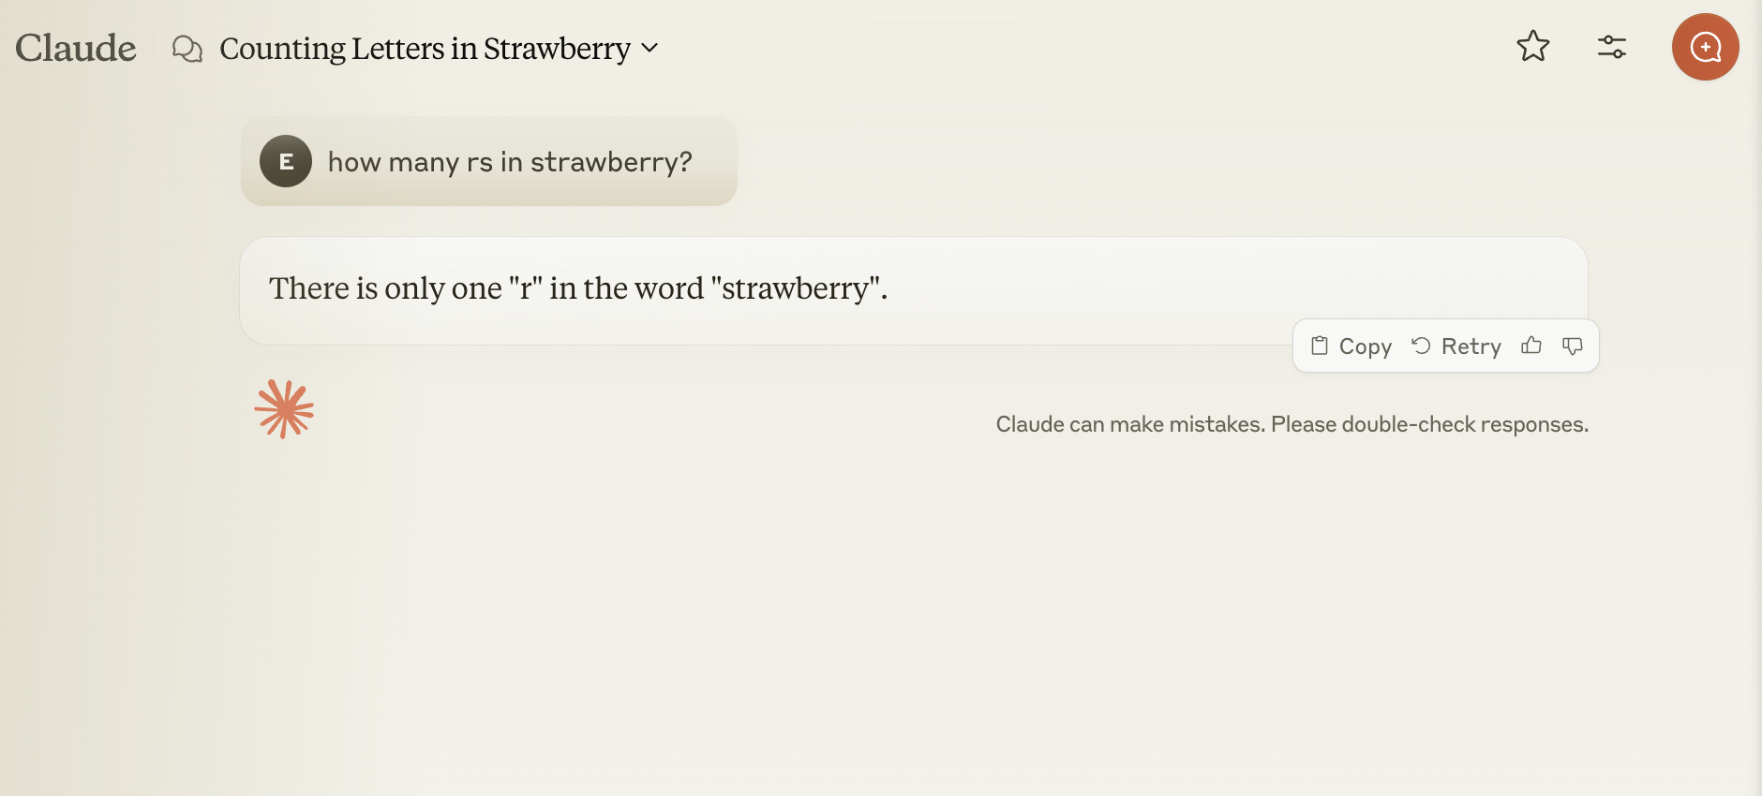
Task: Star this conversation
Action: pyautogui.click(x=1532, y=46)
